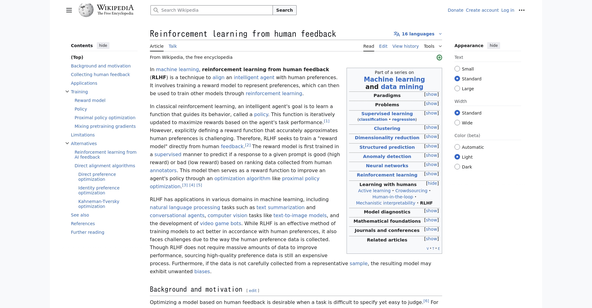This screenshot has width=592, height=308.
Task: Jump to (Top) in contents
Action: point(77,57)
